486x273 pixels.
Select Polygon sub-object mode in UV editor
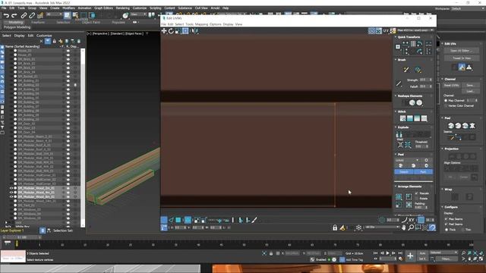pyautogui.click(x=178, y=220)
